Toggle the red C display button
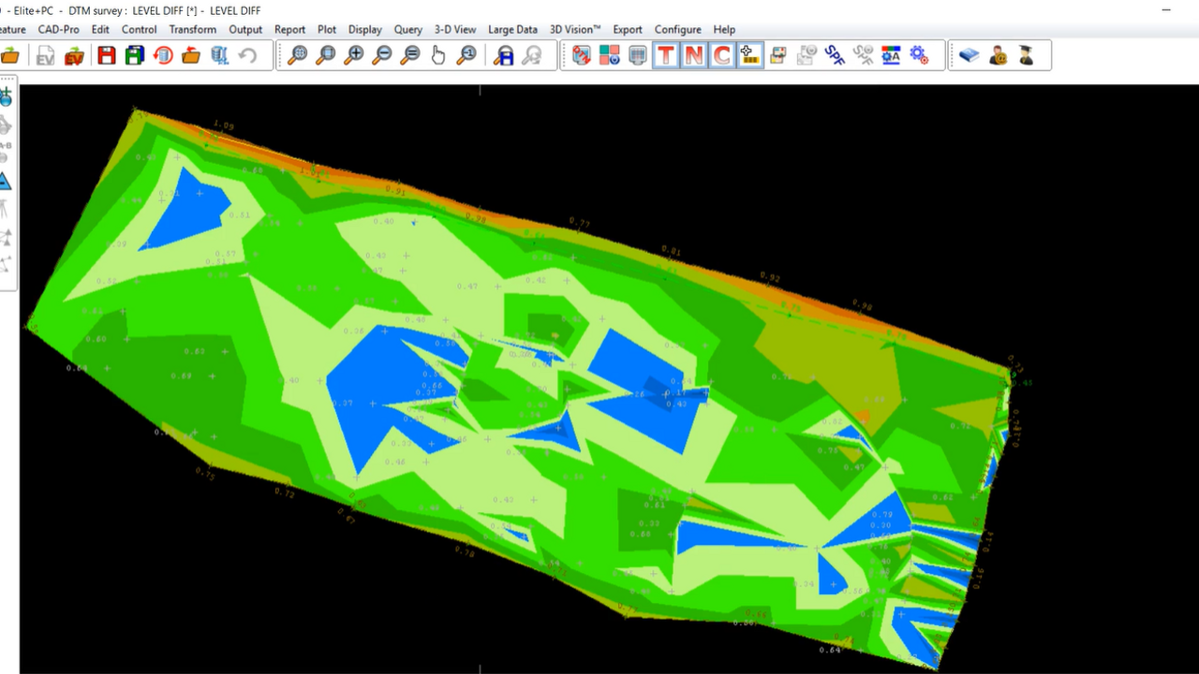The image size is (1199, 674). [721, 55]
